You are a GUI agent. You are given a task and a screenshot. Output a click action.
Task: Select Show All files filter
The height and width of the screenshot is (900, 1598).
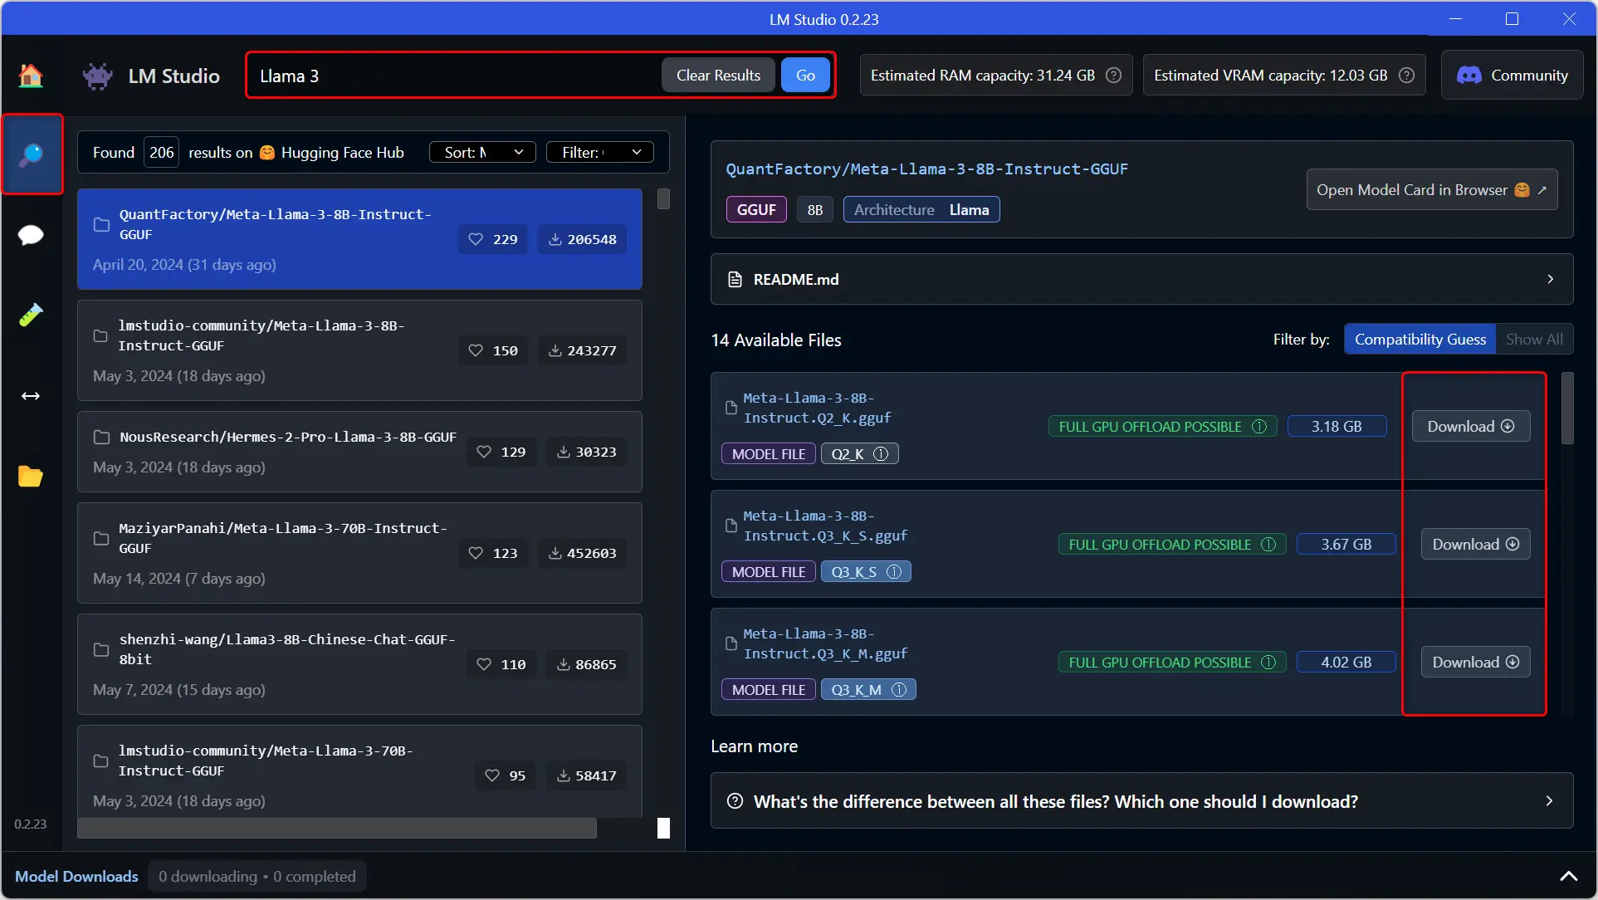tap(1534, 339)
